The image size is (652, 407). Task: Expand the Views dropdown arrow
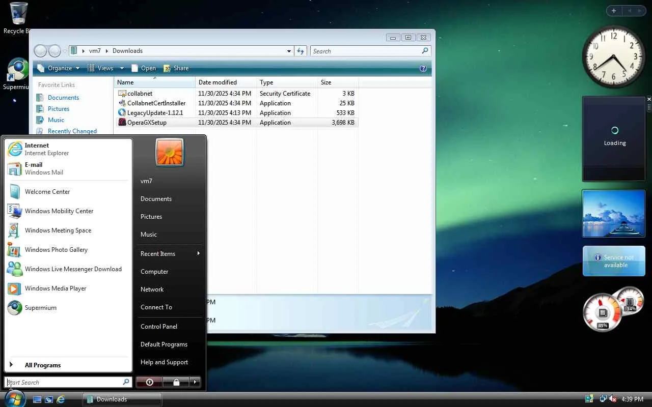point(122,68)
